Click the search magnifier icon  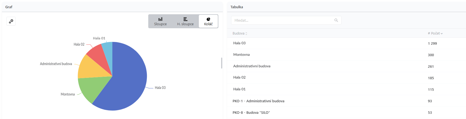click(336, 20)
